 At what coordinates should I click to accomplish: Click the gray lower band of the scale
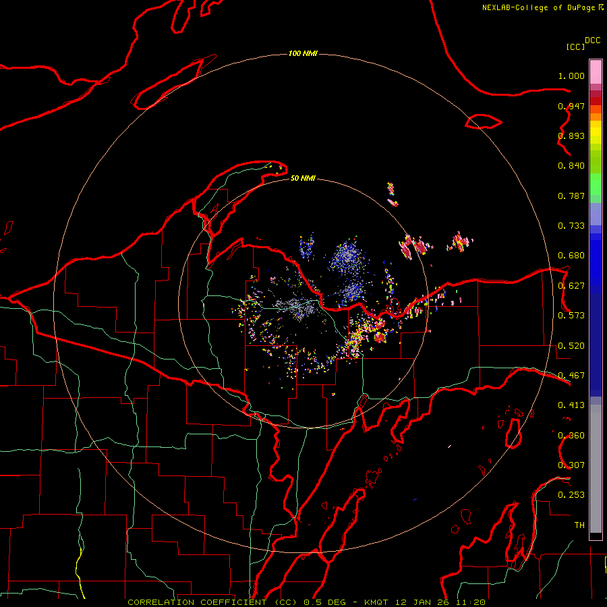(x=596, y=469)
